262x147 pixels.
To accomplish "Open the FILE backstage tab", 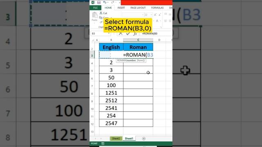I will [95, 8].
